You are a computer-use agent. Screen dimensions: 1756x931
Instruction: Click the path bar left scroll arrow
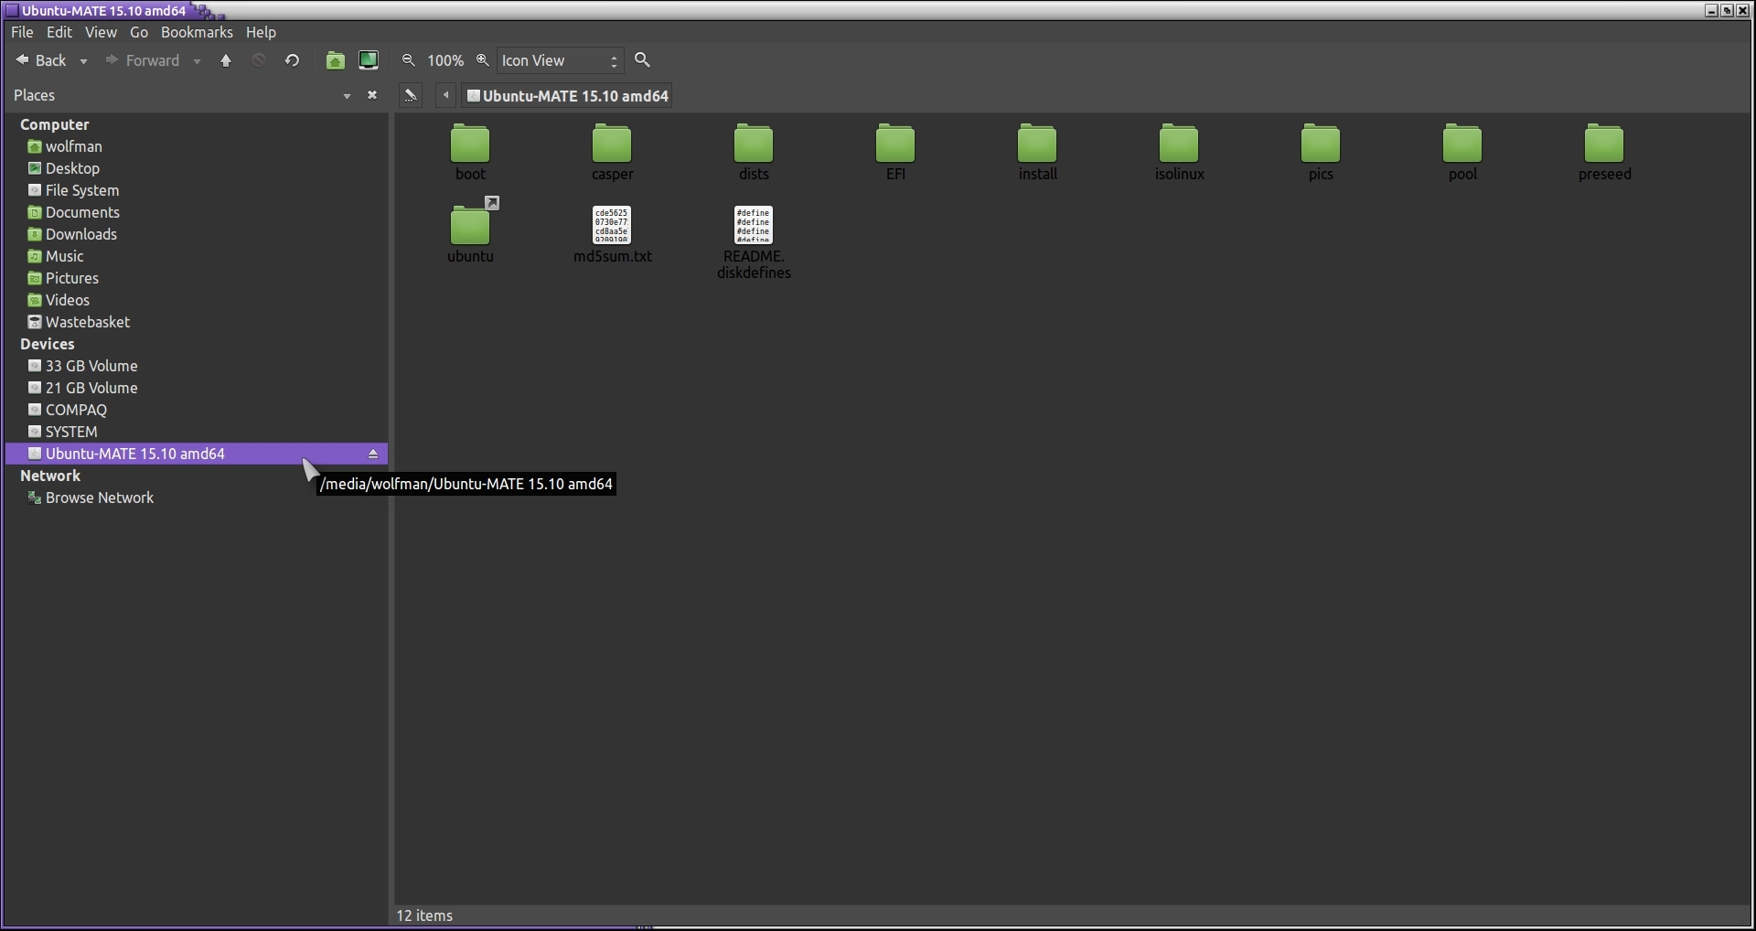[x=445, y=95]
